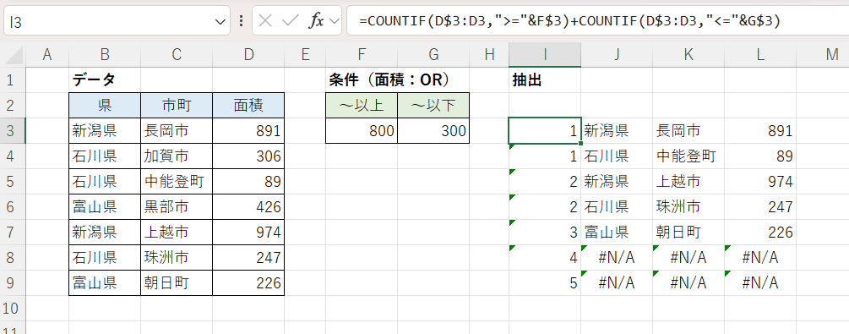Click the fill handle of cell I3
The height and width of the screenshot is (334, 849).
580,143
